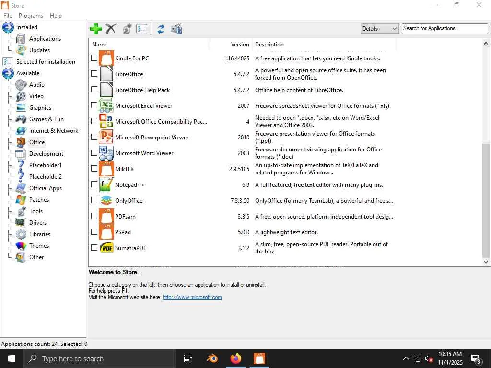Click the list scrollbar up arrow

[486, 43]
